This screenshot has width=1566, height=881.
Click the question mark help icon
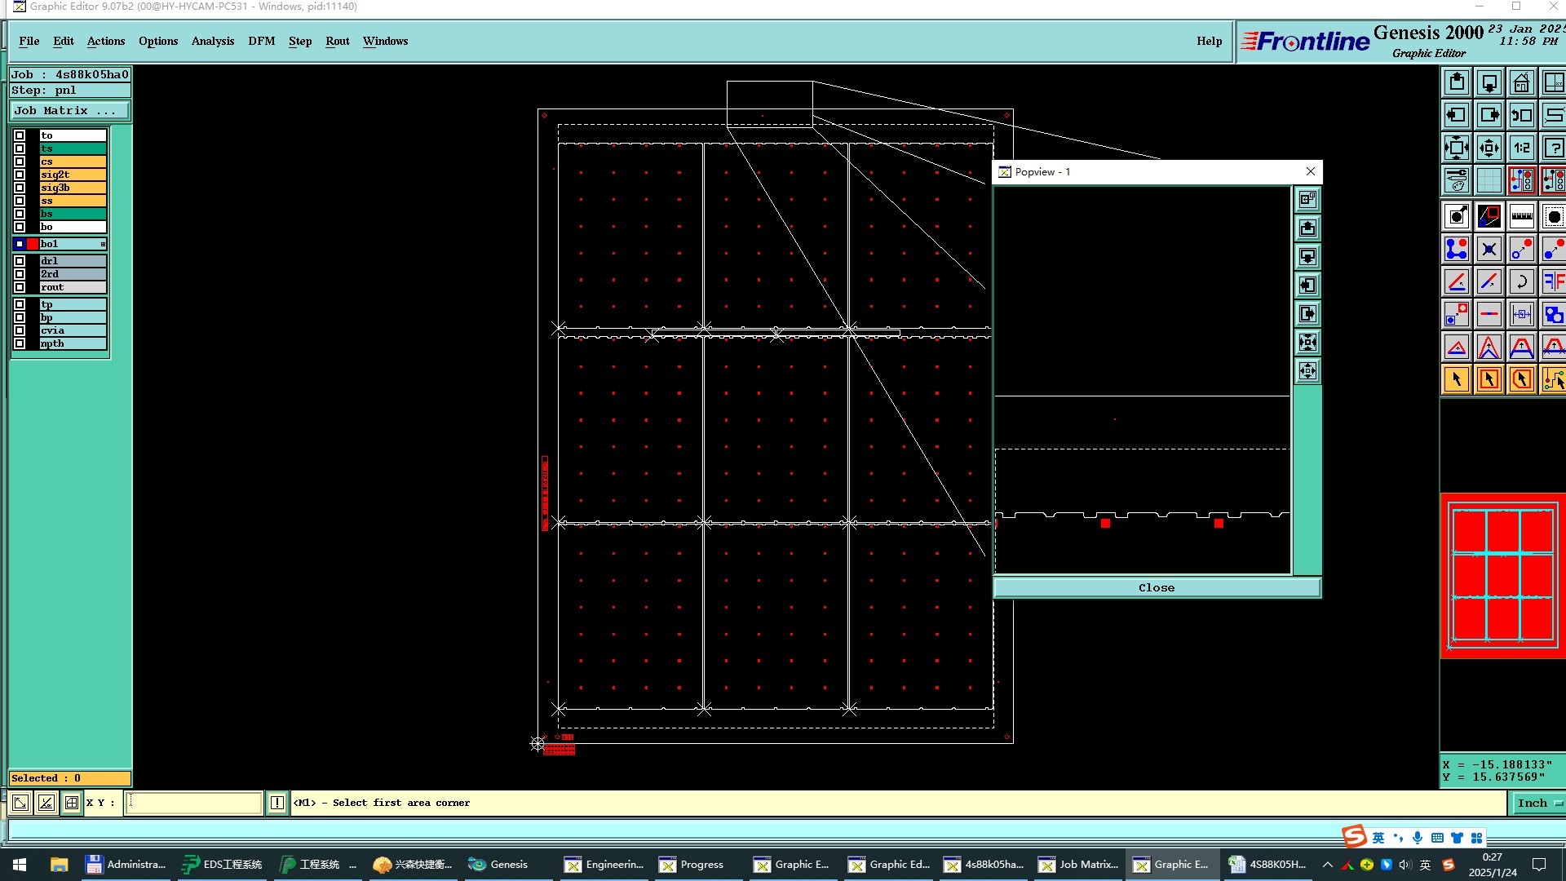coord(1553,148)
